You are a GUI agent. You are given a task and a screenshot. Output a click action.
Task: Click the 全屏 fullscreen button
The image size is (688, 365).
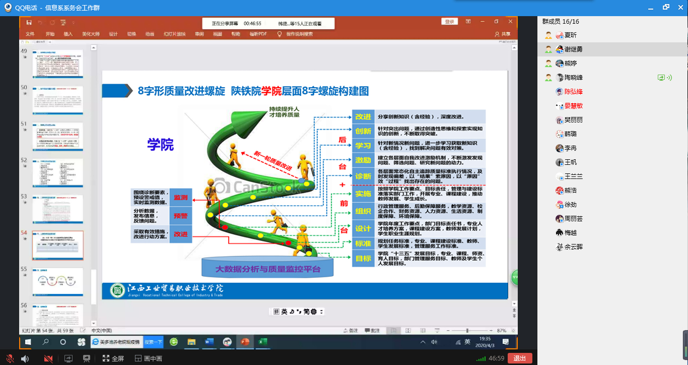pos(113,358)
